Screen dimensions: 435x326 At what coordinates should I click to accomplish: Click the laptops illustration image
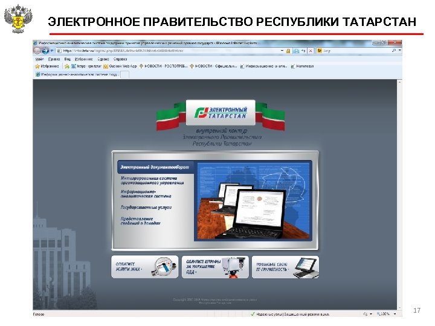pos(253,201)
